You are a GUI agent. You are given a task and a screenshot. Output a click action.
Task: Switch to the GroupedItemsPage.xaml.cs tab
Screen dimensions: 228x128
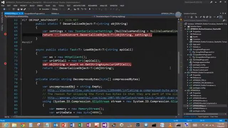click(35, 14)
